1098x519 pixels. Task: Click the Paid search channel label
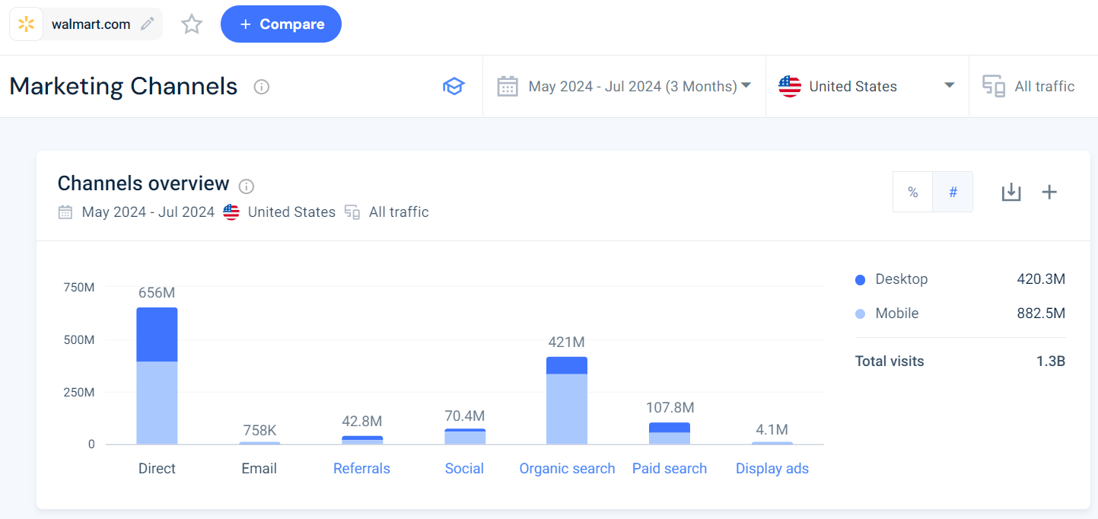[670, 468]
